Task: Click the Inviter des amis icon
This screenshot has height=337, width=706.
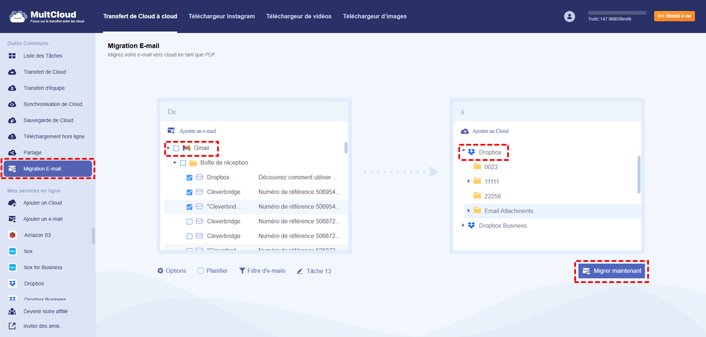Action: 12,326
